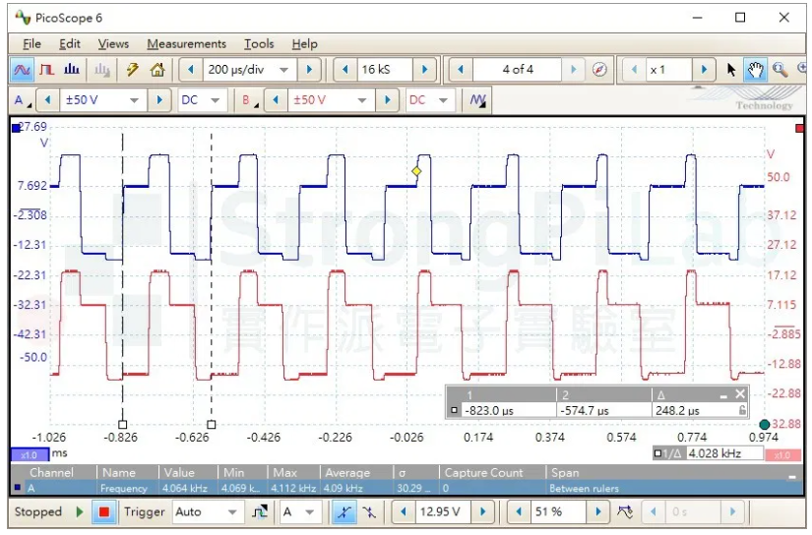
Task: Increase x1 zoom factor
Action: point(704,69)
